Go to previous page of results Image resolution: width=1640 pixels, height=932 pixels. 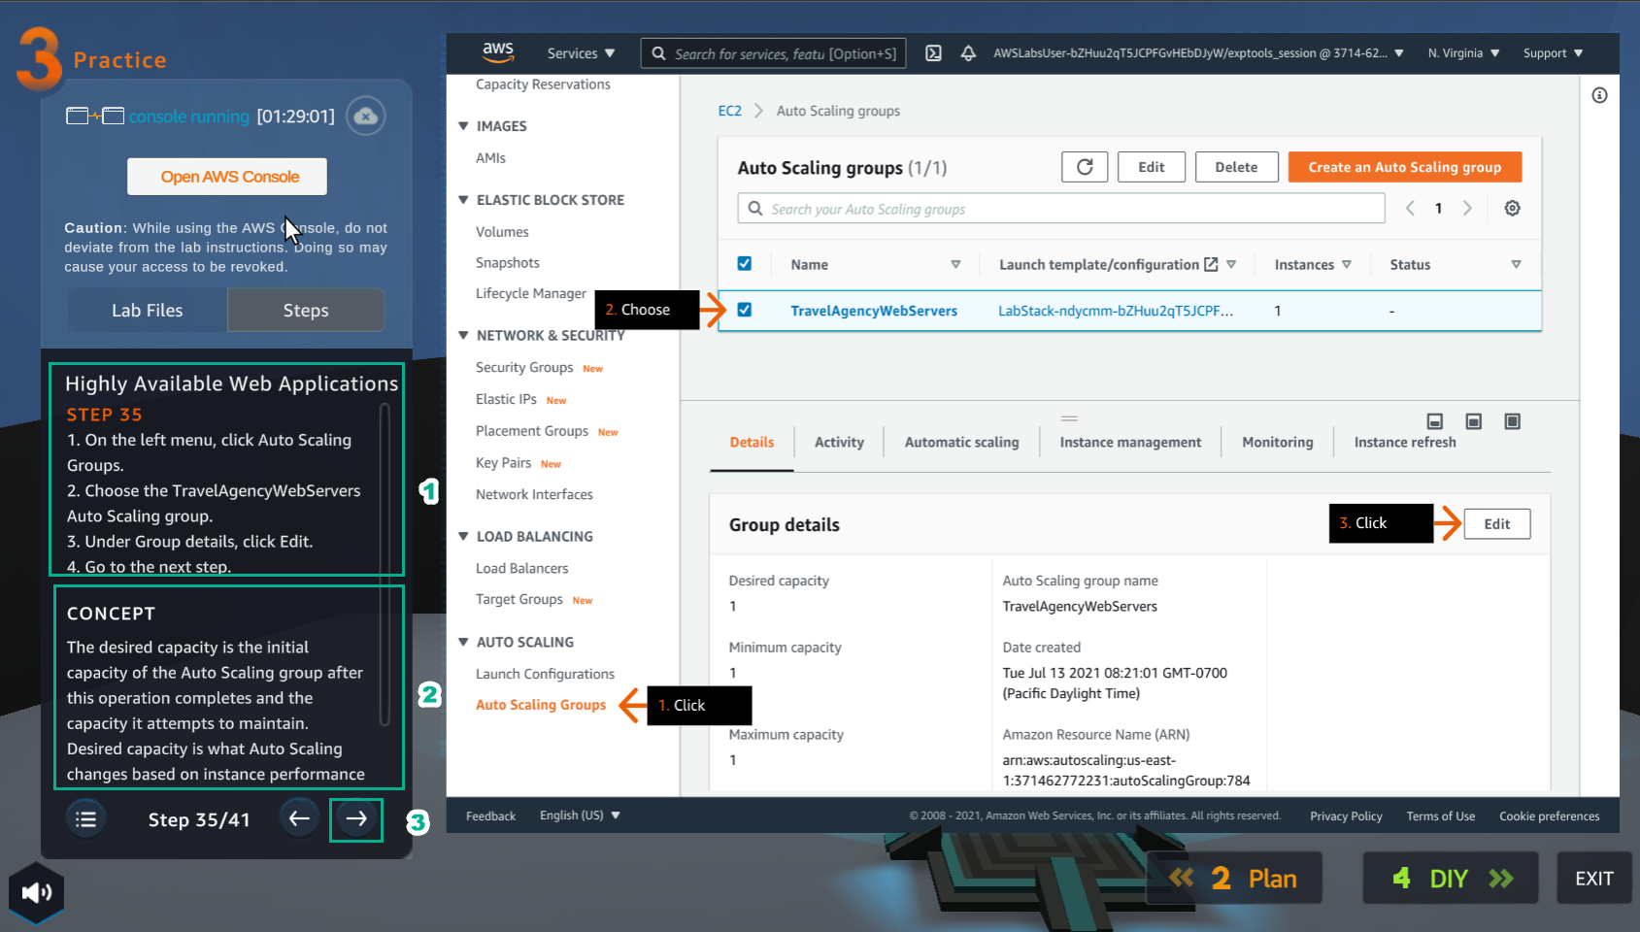point(1410,208)
